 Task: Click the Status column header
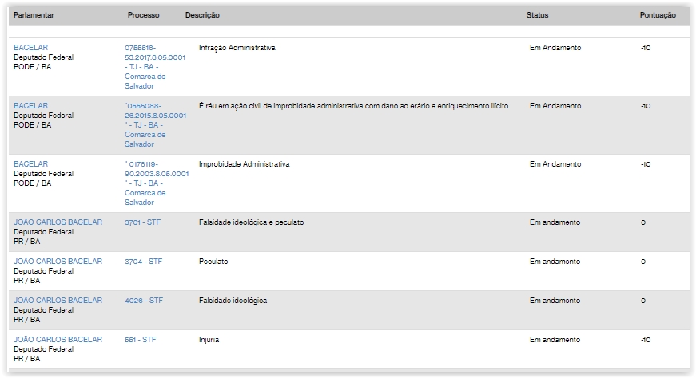[537, 16]
